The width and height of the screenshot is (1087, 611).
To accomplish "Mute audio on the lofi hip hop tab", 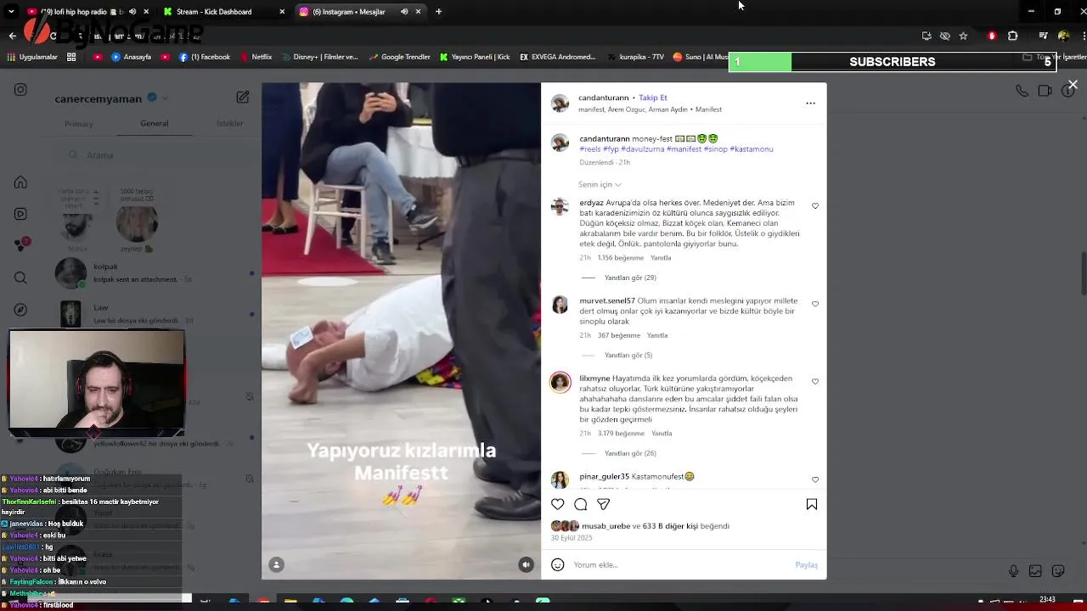I will pyautogui.click(x=132, y=11).
